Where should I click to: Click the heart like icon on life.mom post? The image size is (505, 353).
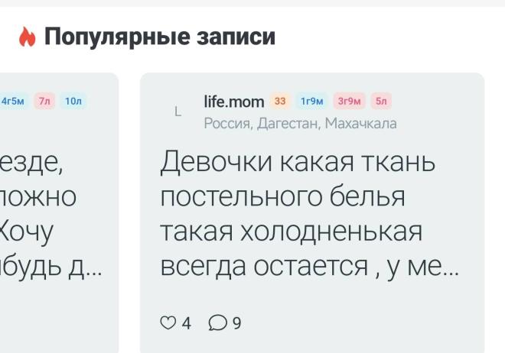168,322
